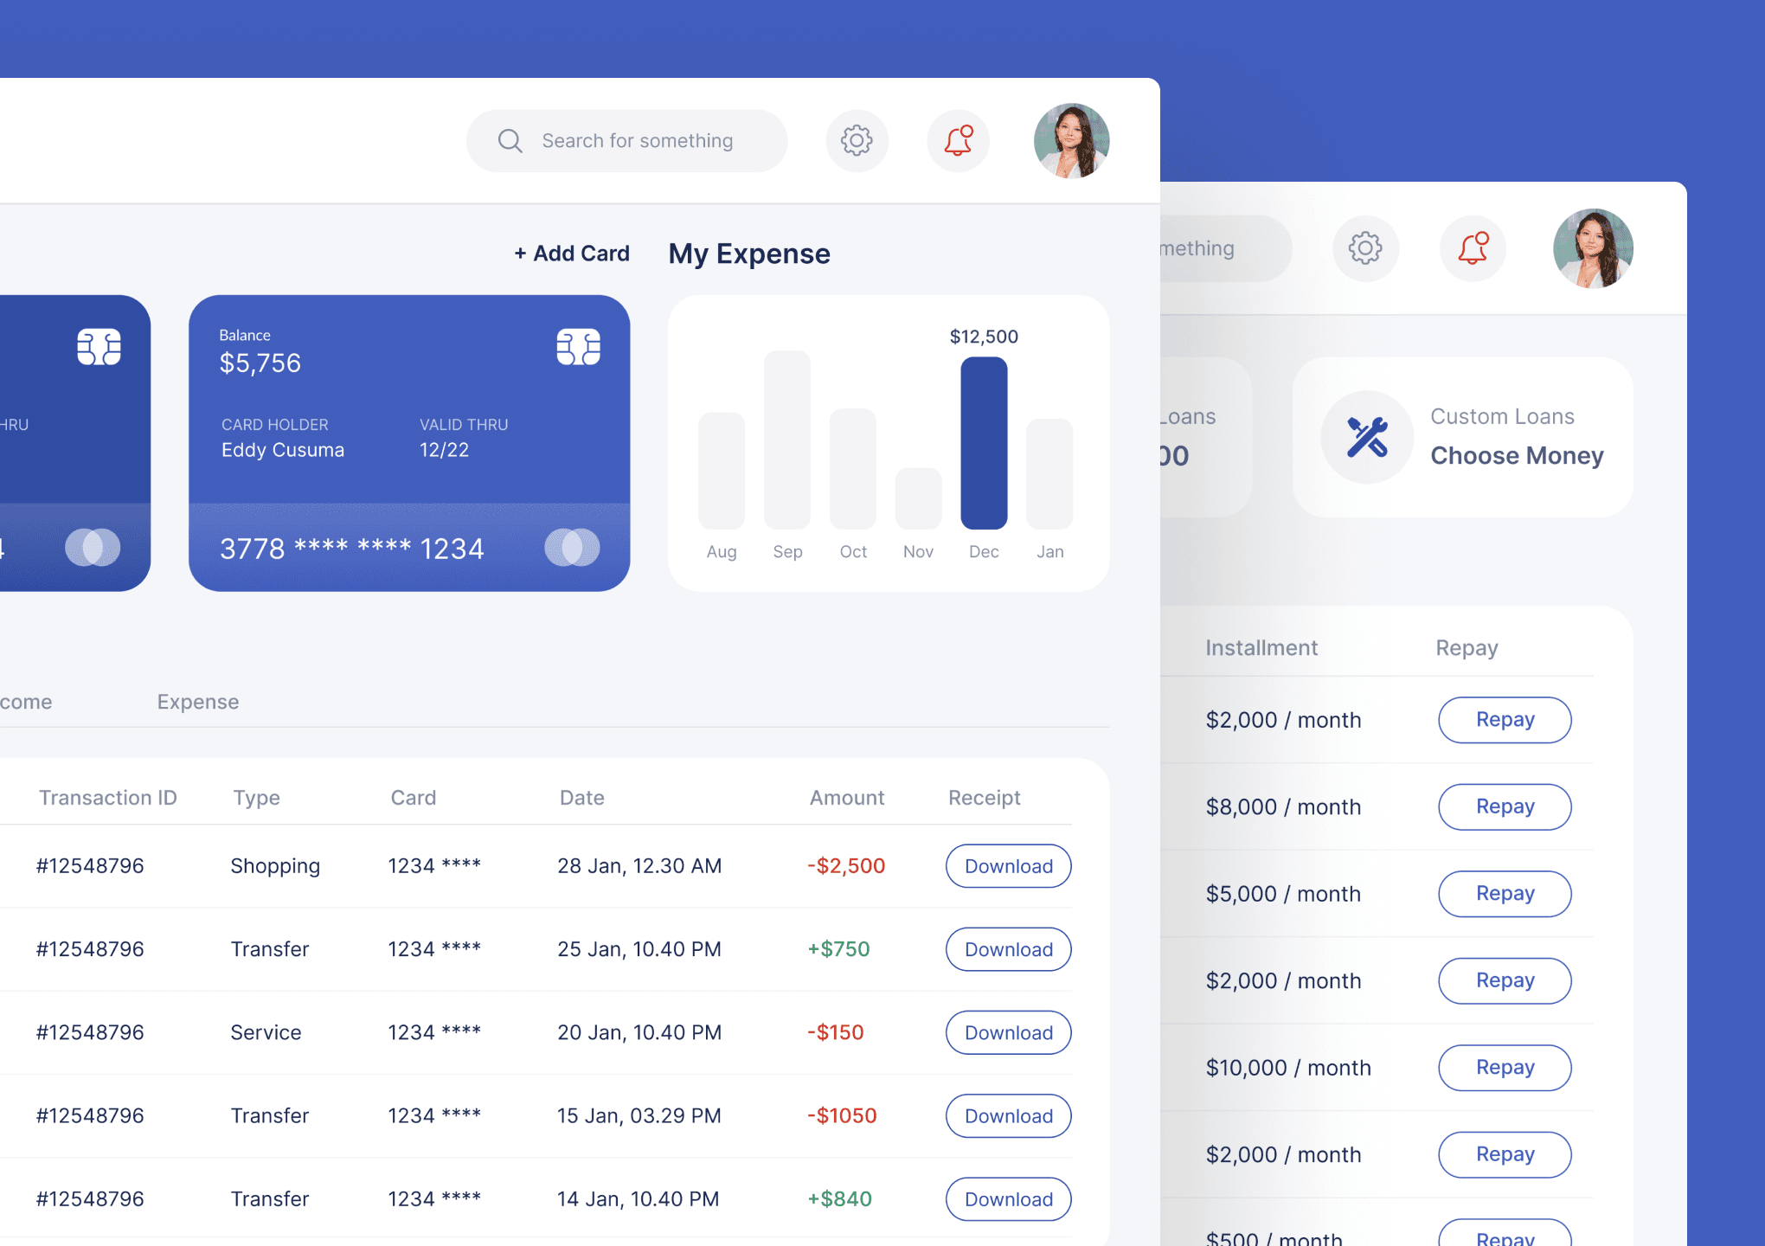This screenshot has height=1246, width=1765.
Task: Repay the $8,000 / month loan
Action: point(1505,806)
